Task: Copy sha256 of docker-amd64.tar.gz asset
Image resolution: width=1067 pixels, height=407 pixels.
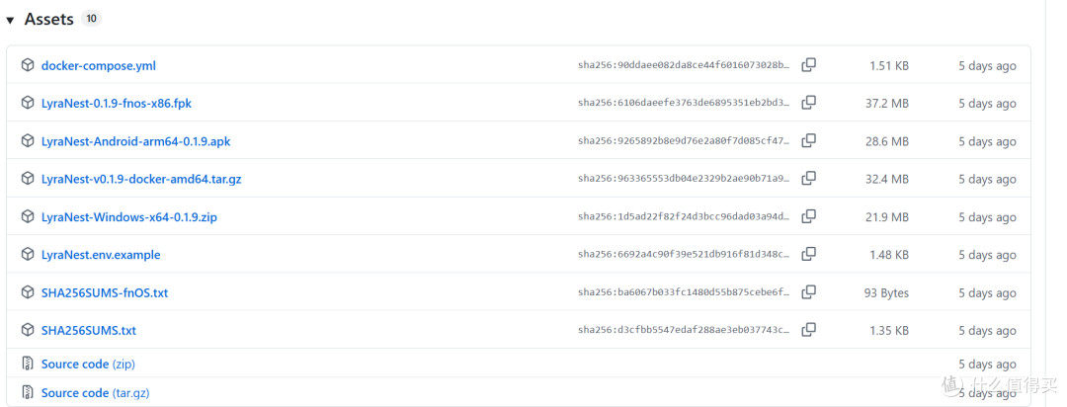Action: click(808, 179)
